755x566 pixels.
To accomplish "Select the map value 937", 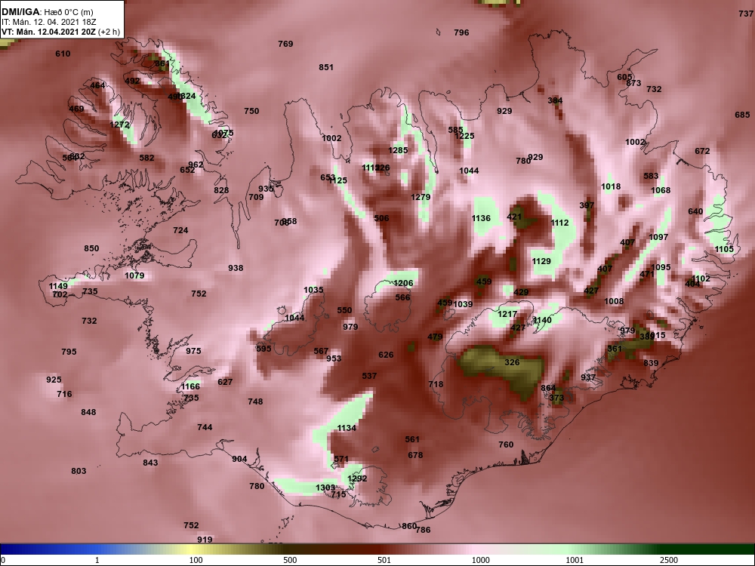I will (x=588, y=378).
